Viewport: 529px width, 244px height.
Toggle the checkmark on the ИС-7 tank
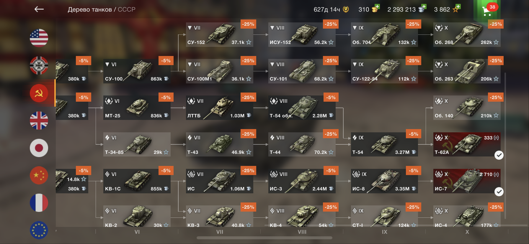coord(499,192)
